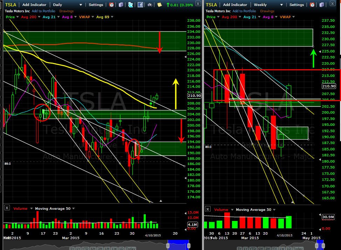Select 1D range in Daily chart
The image size is (341, 250).
(x=121, y=249)
